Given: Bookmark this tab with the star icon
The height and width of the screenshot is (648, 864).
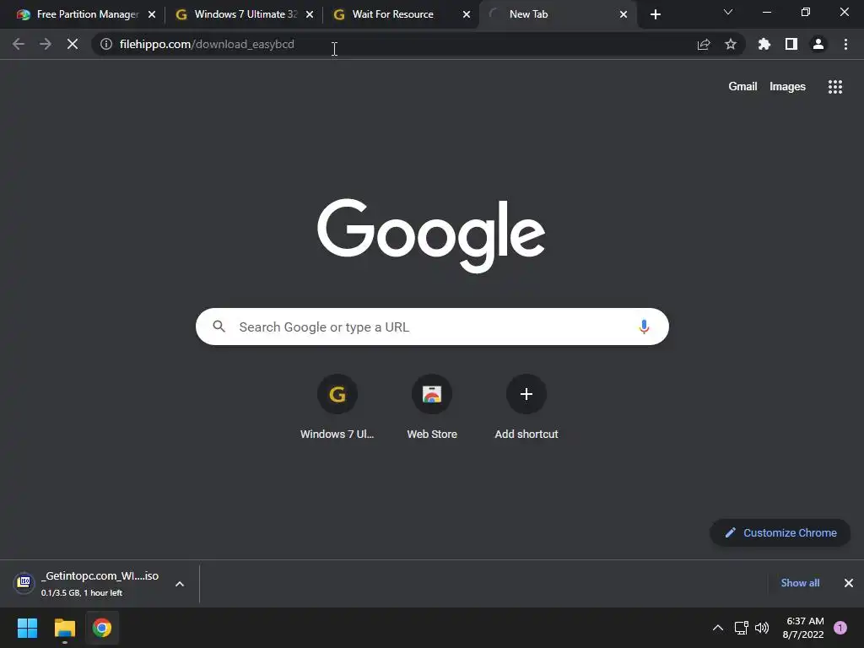Looking at the screenshot, I should click(731, 44).
